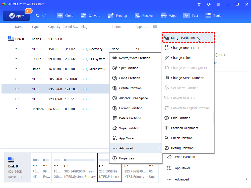The height and width of the screenshot is (188, 251).
Task: Select Create Partition
Action: tap(136, 88)
